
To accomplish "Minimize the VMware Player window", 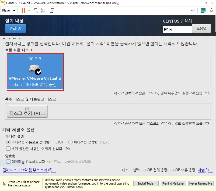I will 199,3.
